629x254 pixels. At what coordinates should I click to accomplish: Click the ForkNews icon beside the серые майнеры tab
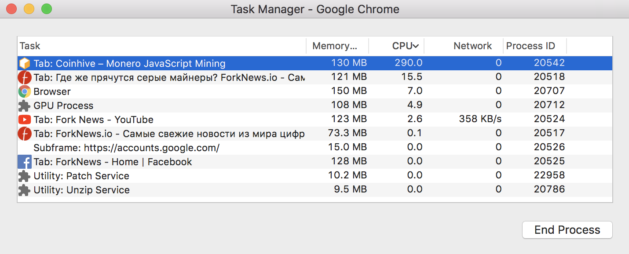pos(25,78)
